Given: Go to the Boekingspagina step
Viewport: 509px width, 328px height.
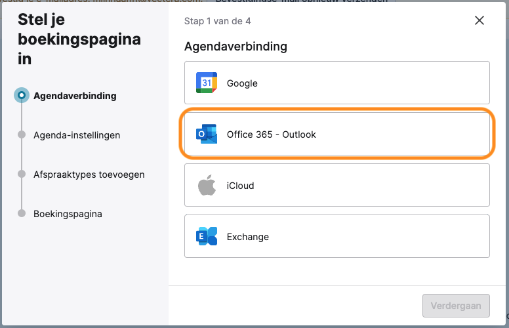Looking at the screenshot, I should [68, 214].
